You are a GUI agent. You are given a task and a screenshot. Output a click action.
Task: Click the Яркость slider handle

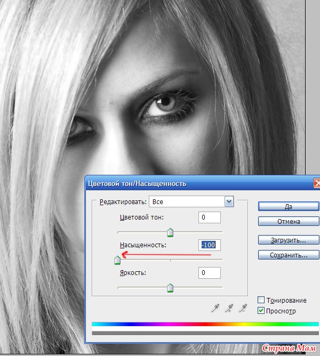click(170, 288)
